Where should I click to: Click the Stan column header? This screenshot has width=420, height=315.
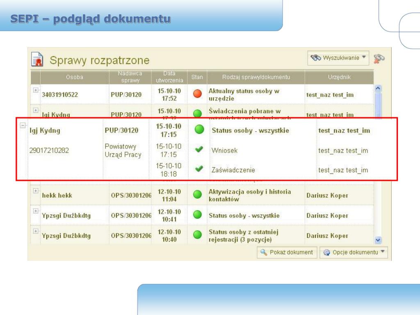click(x=197, y=77)
